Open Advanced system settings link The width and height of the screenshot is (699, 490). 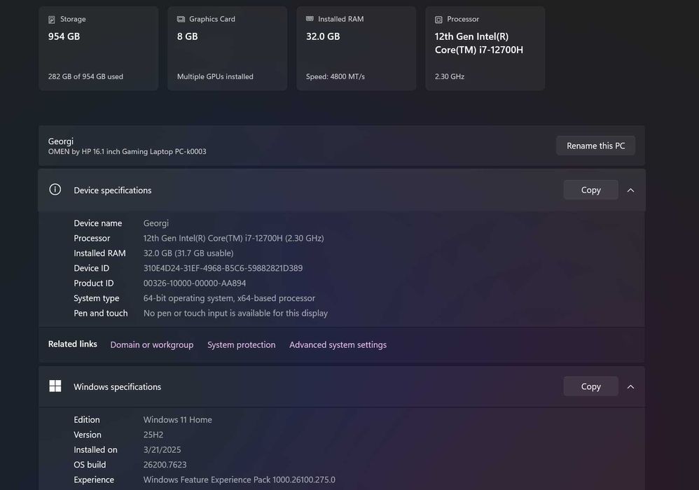click(x=338, y=345)
